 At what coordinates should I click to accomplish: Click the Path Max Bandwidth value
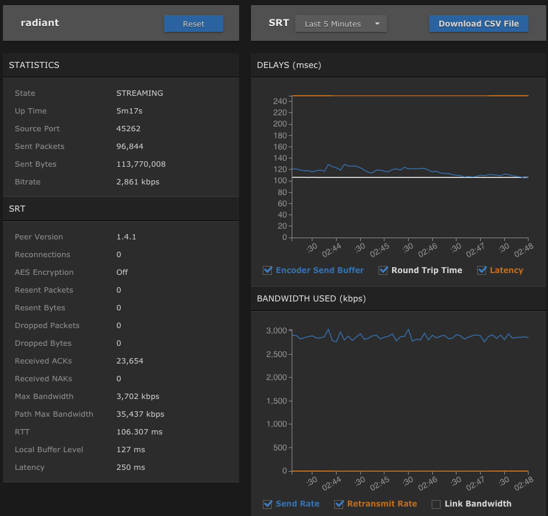[140, 414]
